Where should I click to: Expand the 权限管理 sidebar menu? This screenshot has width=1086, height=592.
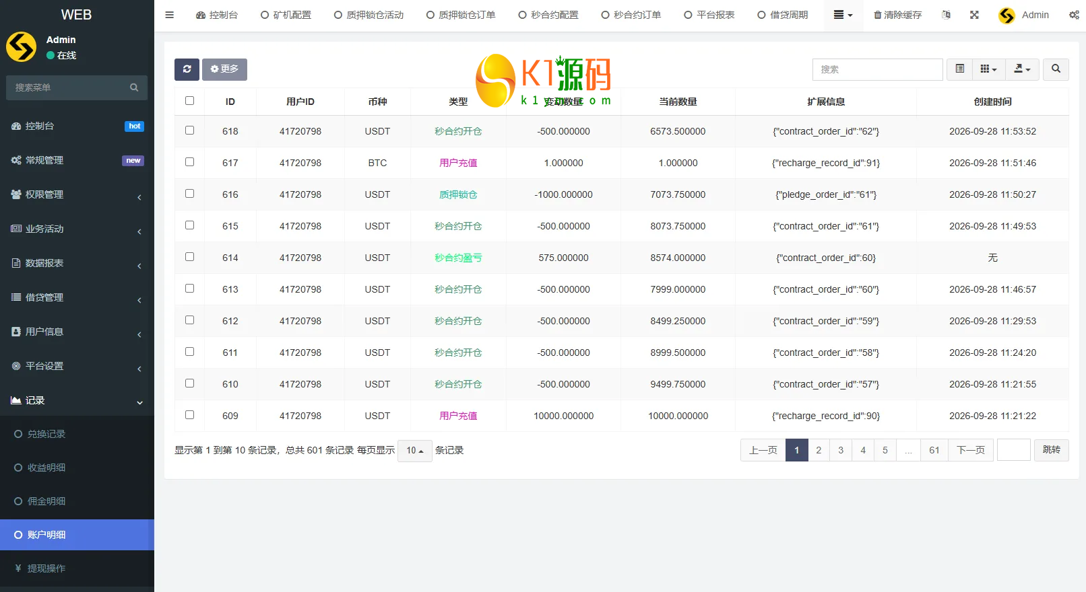77,194
